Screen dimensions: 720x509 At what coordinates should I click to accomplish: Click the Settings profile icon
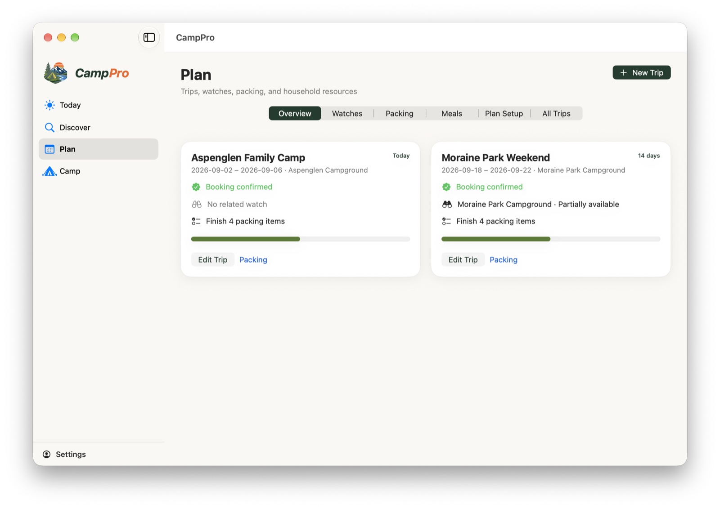47,454
